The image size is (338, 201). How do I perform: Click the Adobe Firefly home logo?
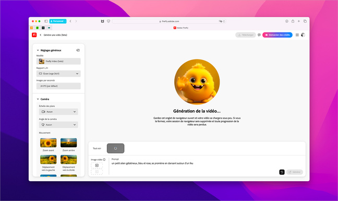(x=34, y=35)
